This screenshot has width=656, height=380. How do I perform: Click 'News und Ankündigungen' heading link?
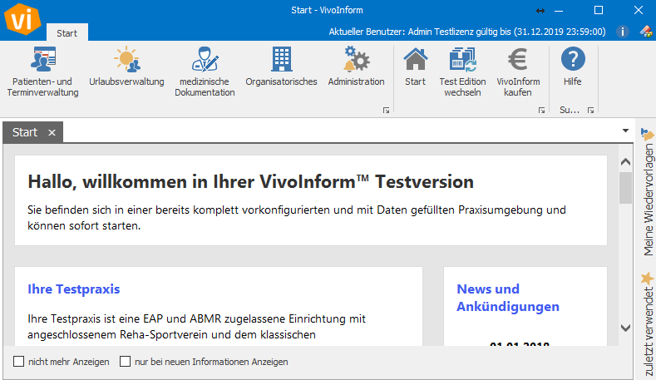click(508, 298)
